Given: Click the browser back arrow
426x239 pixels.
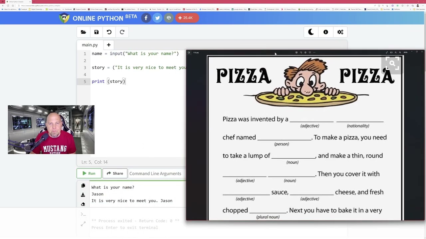Looking at the screenshot, I should point(3,6).
